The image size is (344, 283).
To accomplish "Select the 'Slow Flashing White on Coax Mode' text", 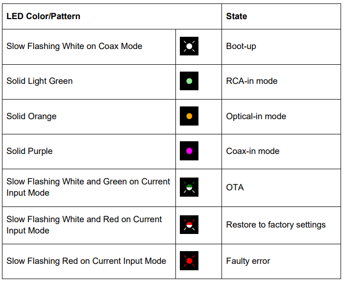I will (74, 46).
